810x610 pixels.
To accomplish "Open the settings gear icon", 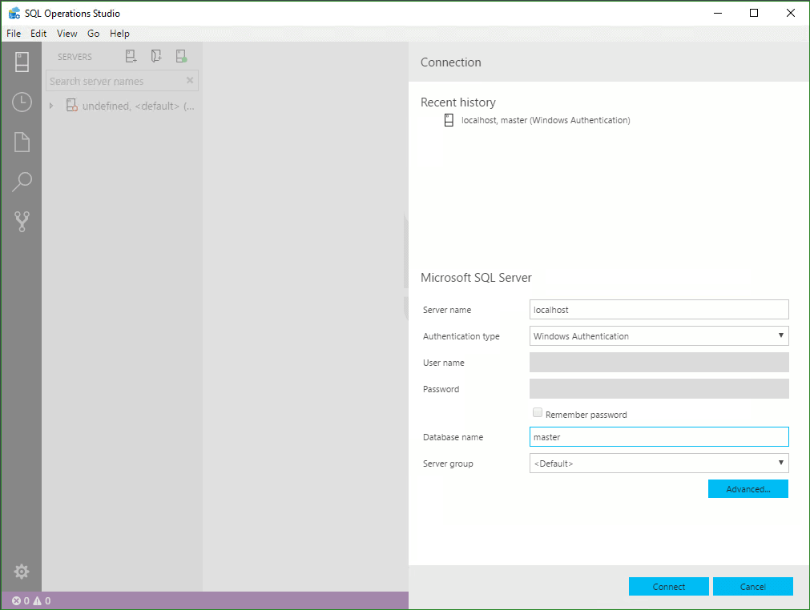I will (22, 572).
